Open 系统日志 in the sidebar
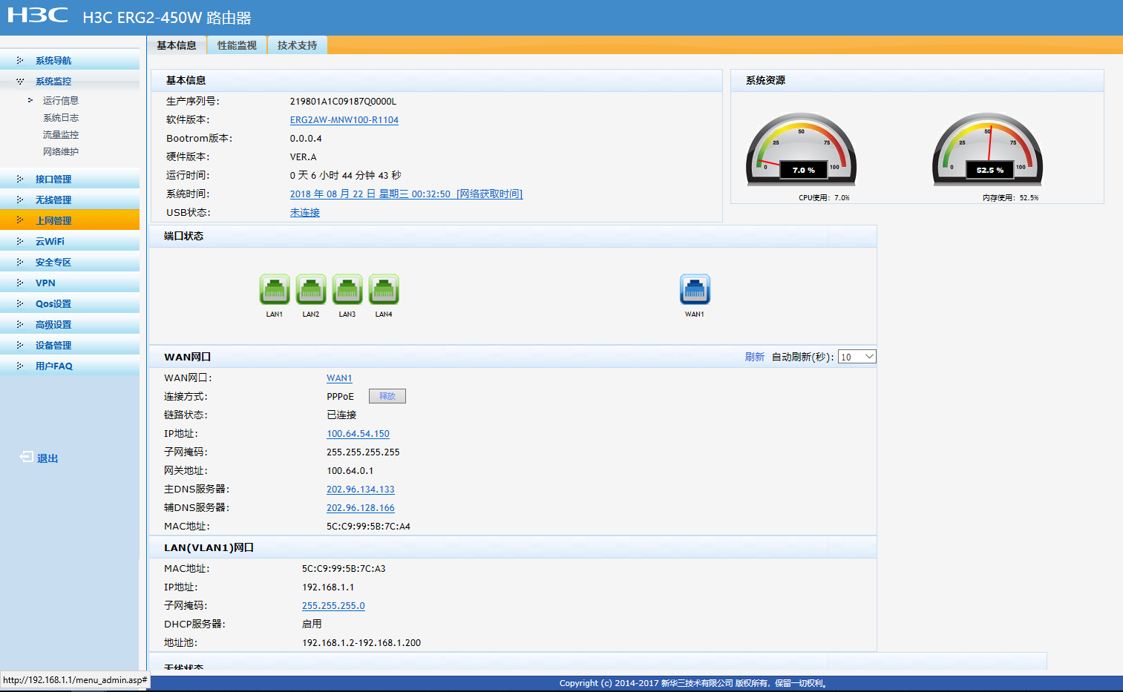Image resolution: width=1123 pixels, height=692 pixels. tap(61, 117)
